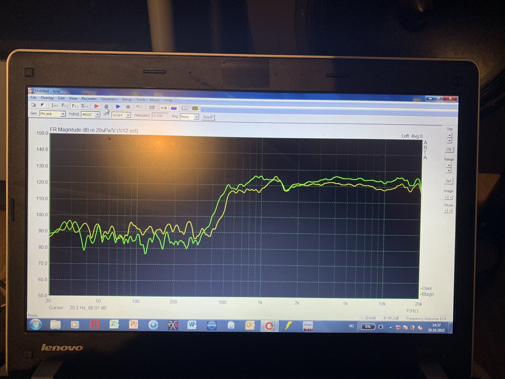Decrease Range with the down arrow

coord(449,171)
